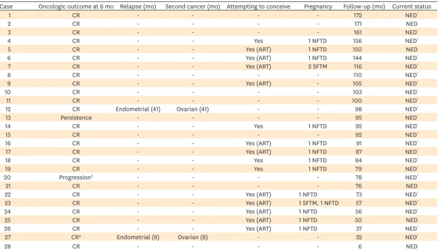441x250 pixels.
Task: Select 'Yes' attempting-to-conceive cell in case 14
Action: [258, 126]
